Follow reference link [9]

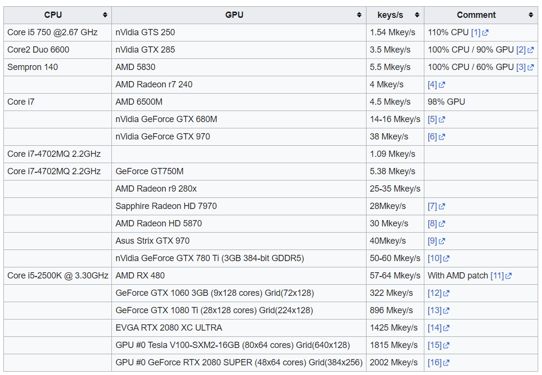436,241
